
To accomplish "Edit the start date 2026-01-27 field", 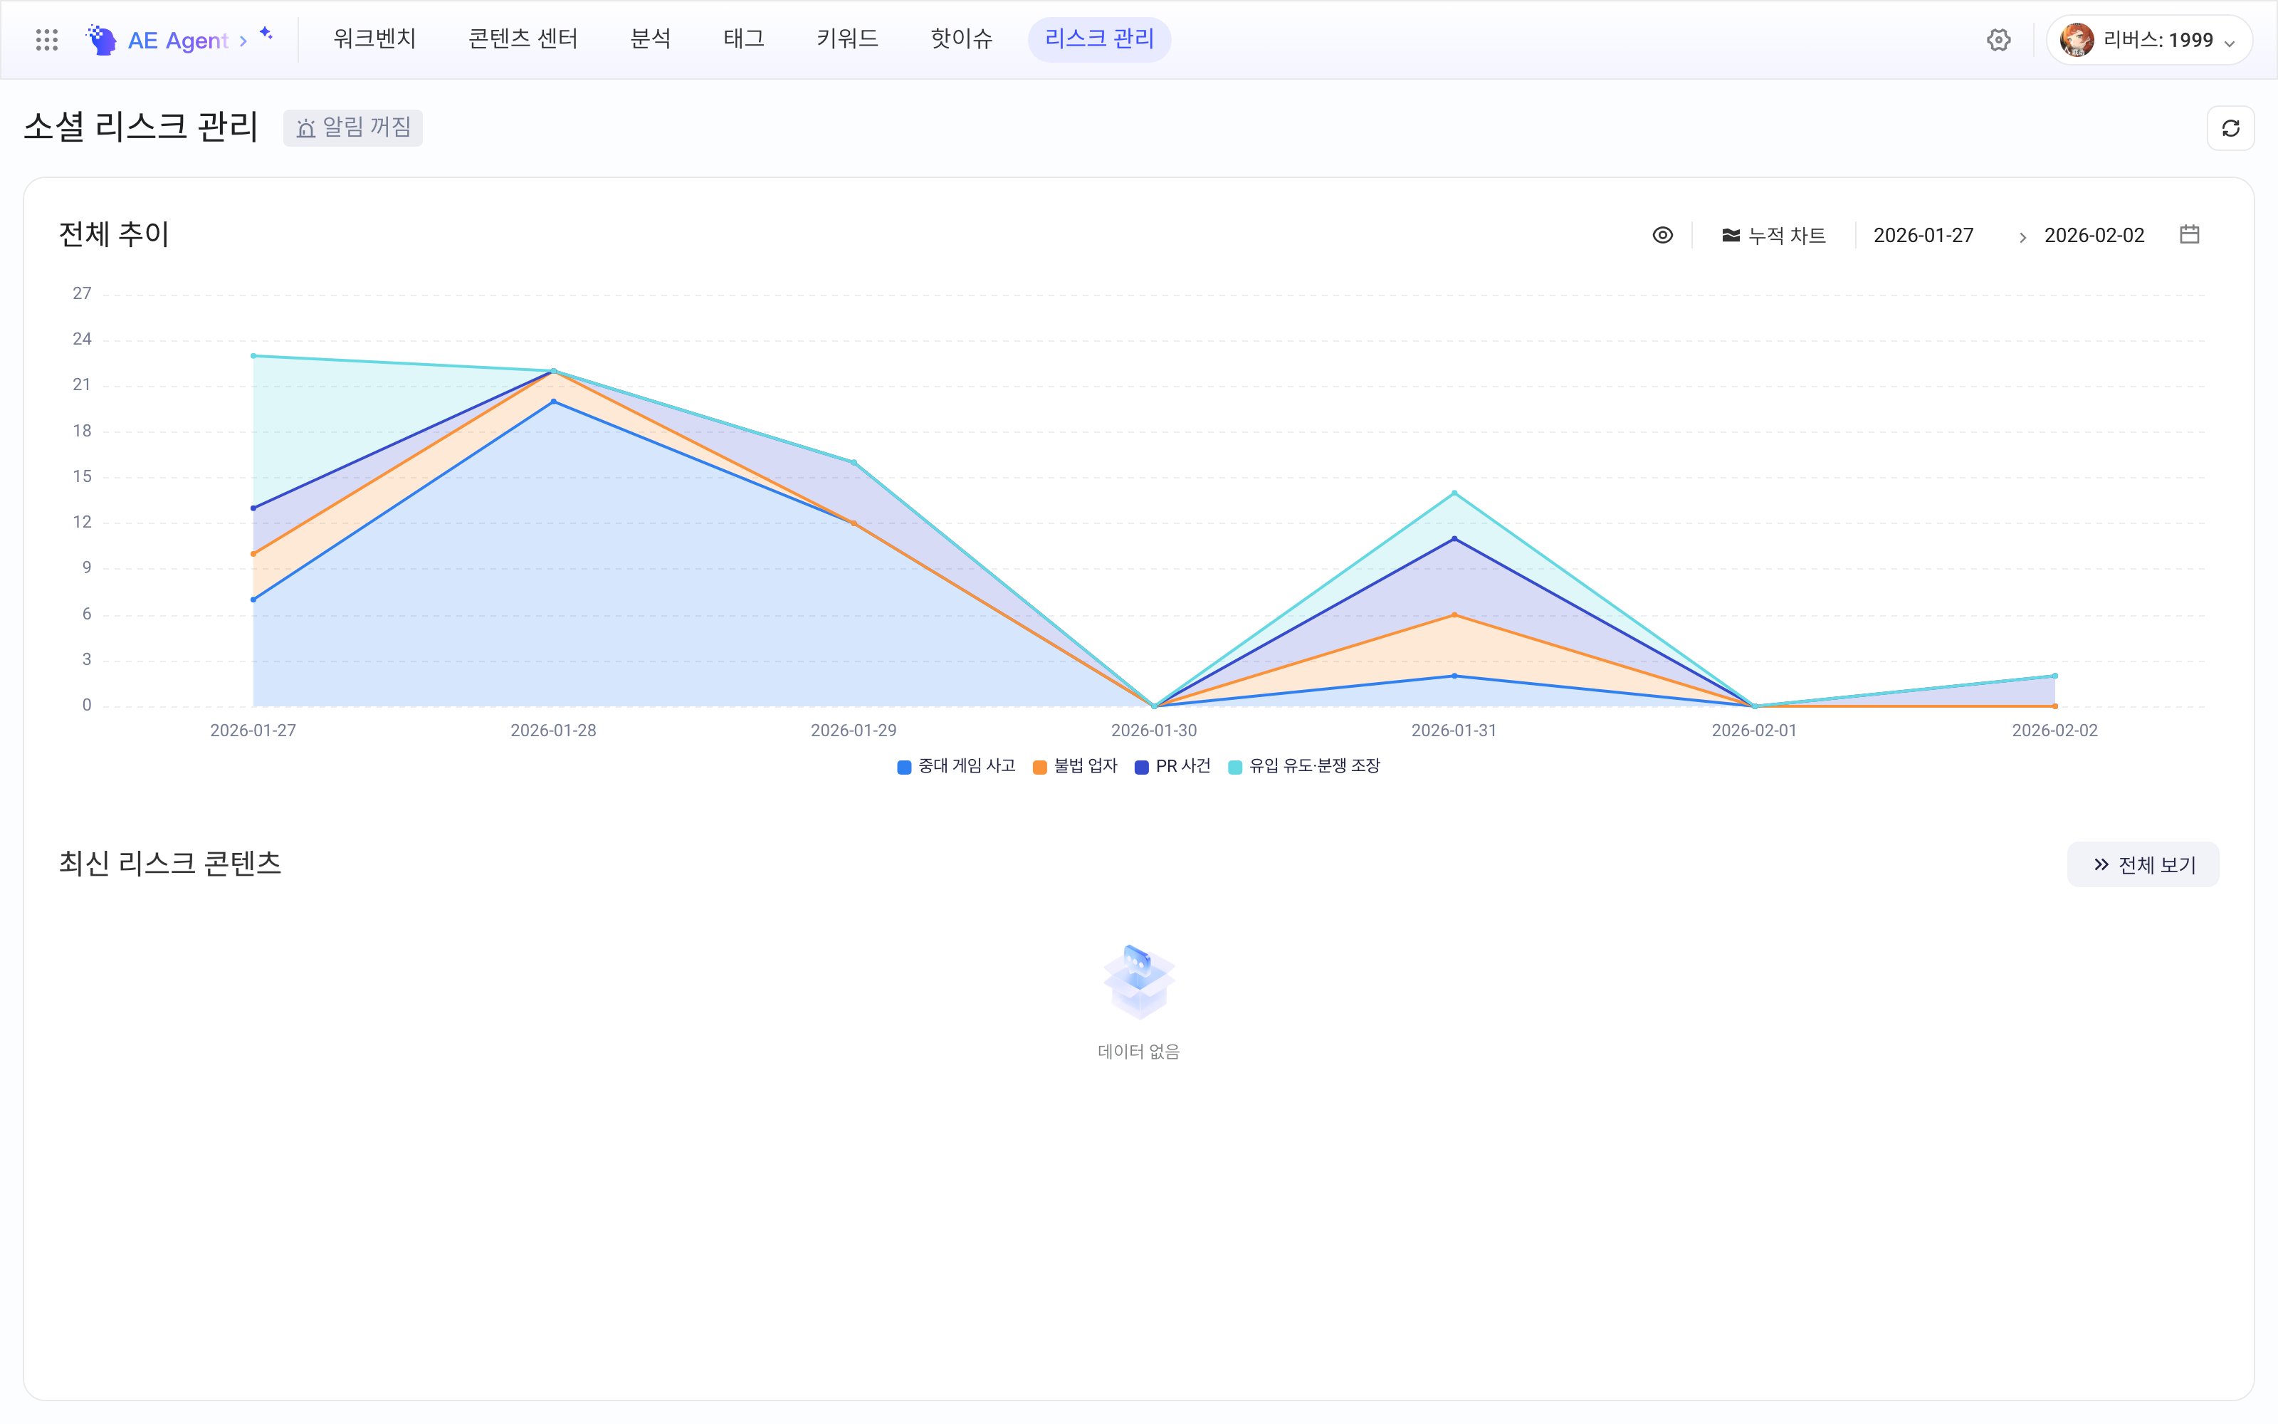I will pyautogui.click(x=1923, y=236).
